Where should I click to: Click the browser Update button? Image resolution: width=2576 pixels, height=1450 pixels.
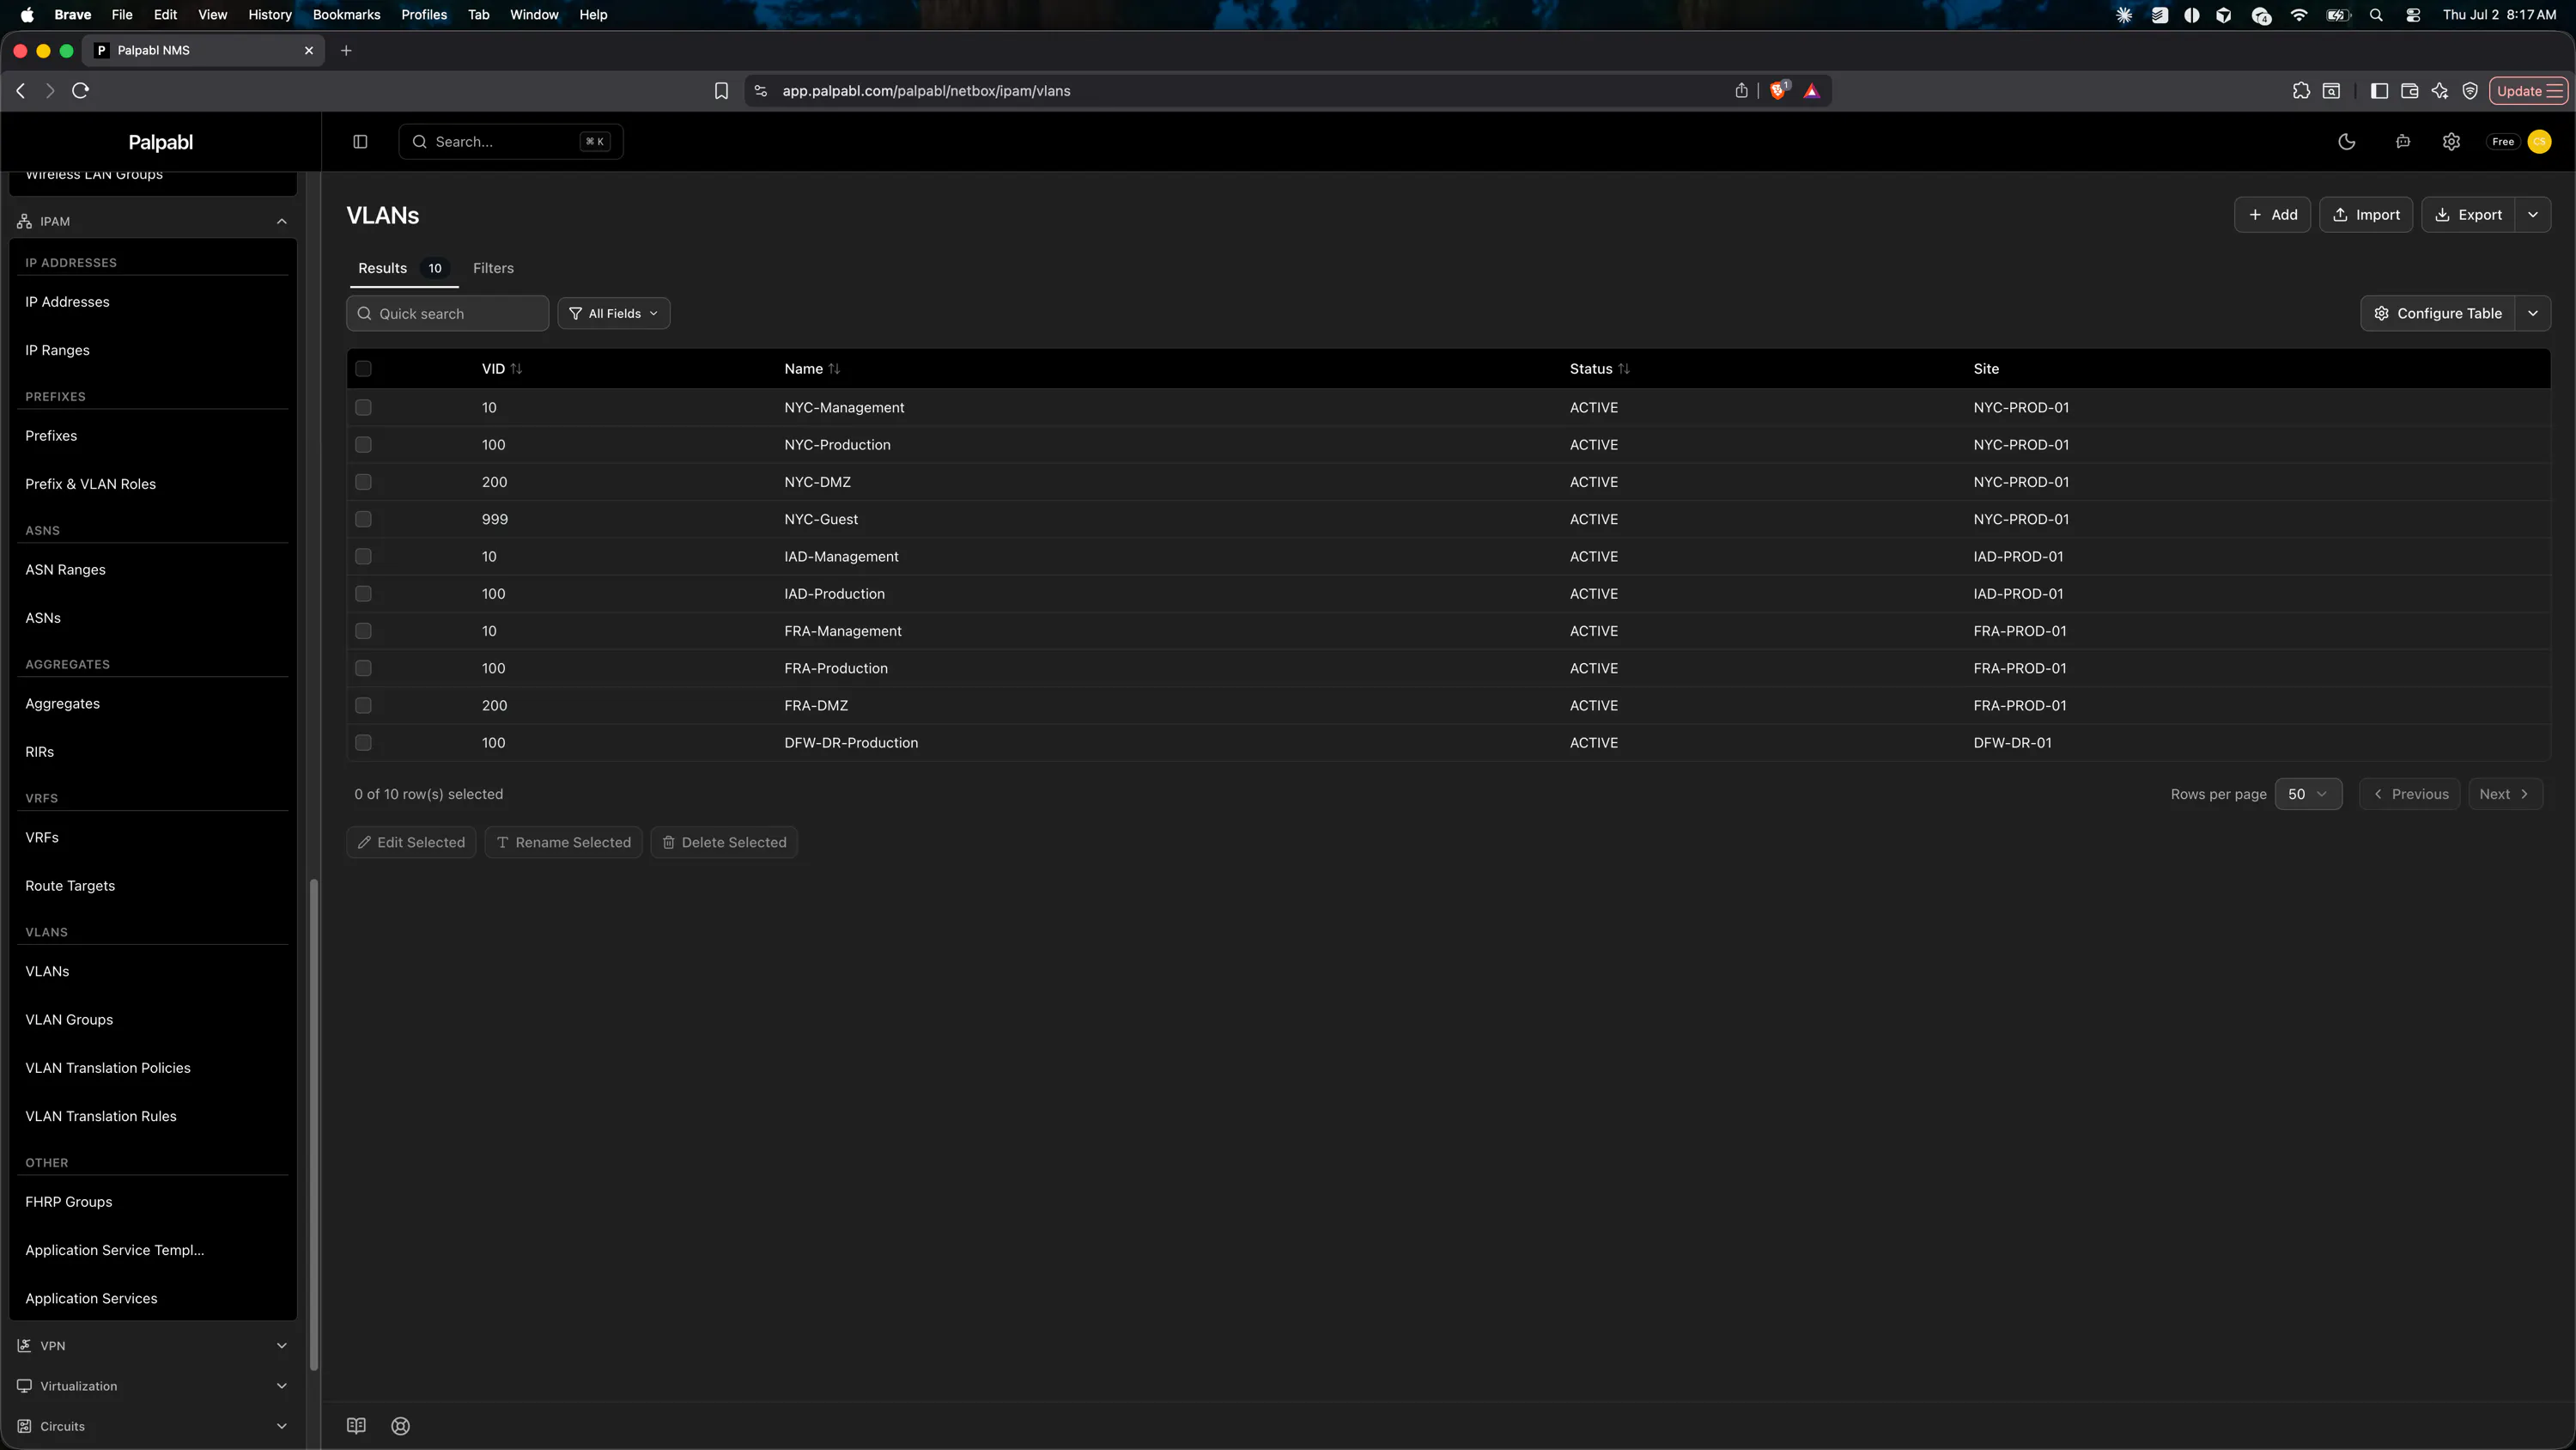[2527, 91]
